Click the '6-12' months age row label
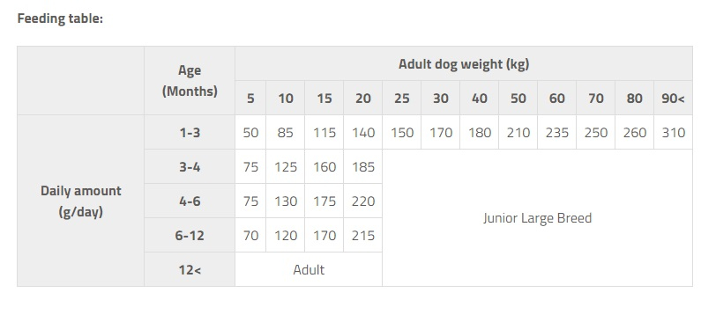 [190, 235]
